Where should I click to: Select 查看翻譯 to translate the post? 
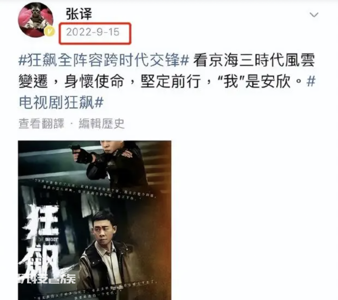pyautogui.click(x=42, y=124)
